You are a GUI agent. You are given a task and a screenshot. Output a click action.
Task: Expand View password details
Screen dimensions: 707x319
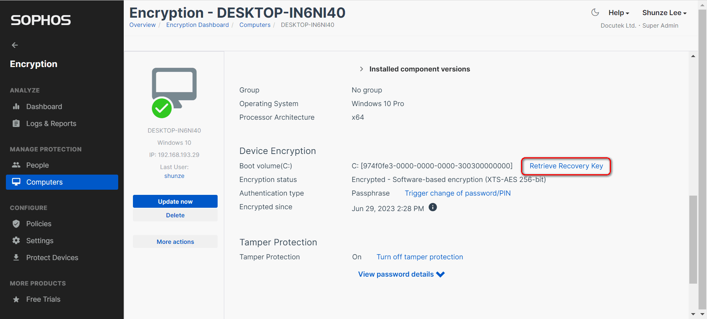401,274
